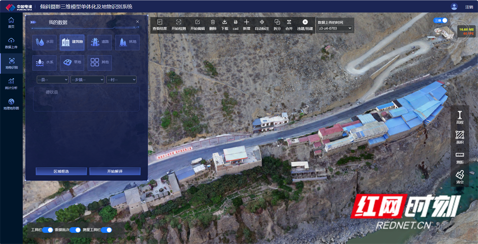
Task: Open the z3-z4-0703 upload time dropdown
Action: coord(335,28)
